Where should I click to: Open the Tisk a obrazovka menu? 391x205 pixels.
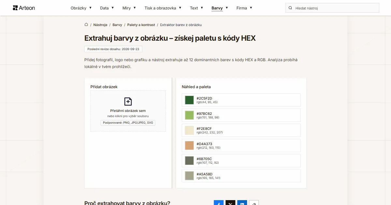(163, 8)
